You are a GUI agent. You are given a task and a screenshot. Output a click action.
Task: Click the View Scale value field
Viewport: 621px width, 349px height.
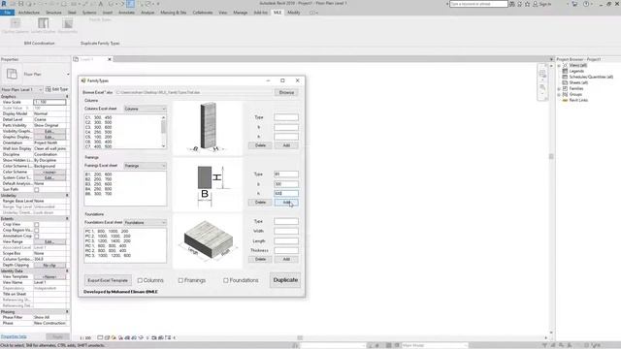[49, 102]
